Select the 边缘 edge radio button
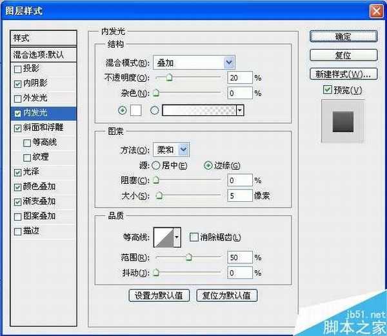387x336 pixels. coord(208,165)
